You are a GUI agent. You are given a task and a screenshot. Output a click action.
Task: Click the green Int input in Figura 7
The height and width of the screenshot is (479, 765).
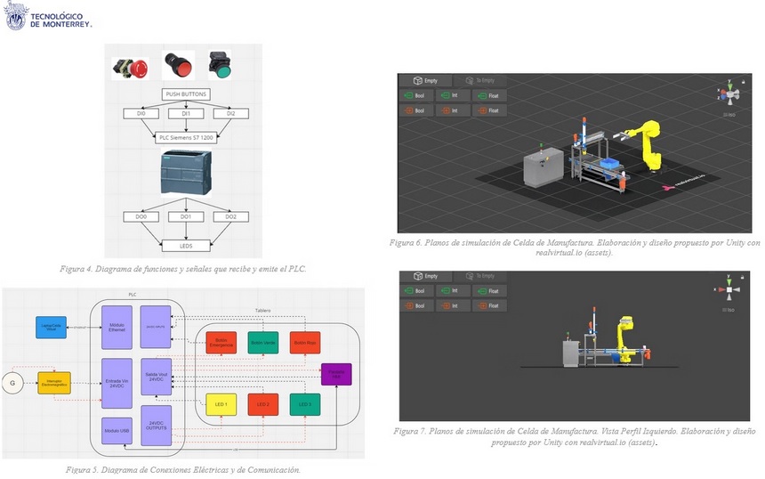pyautogui.click(x=452, y=291)
